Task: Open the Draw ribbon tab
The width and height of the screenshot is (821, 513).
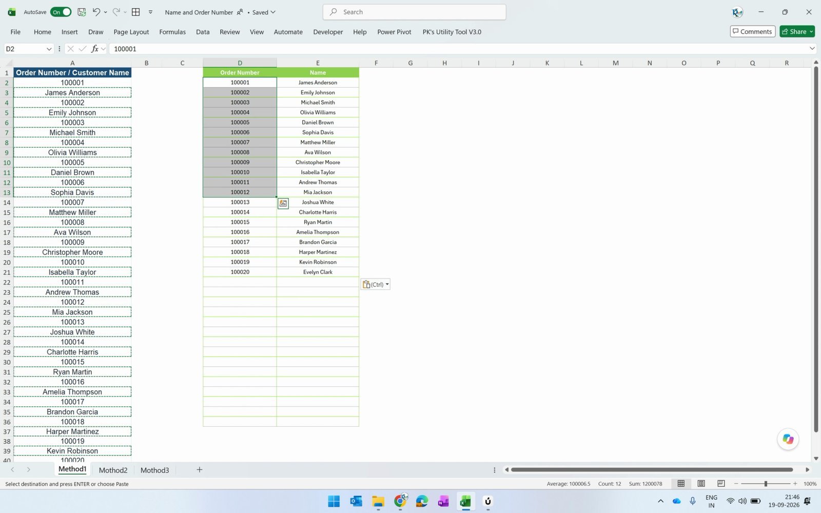Action: click(x=95, y=32)
